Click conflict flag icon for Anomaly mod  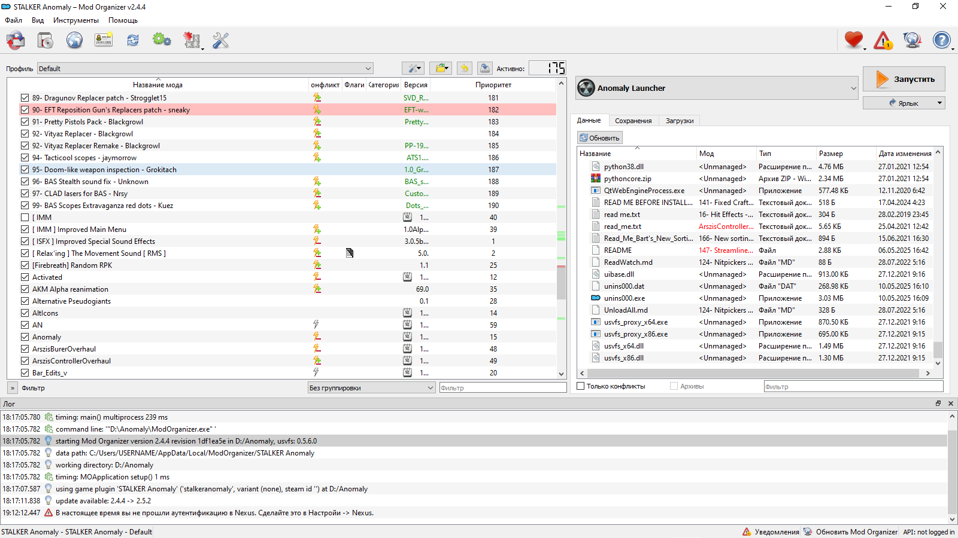pyautogui.click(x=317, y=337)
